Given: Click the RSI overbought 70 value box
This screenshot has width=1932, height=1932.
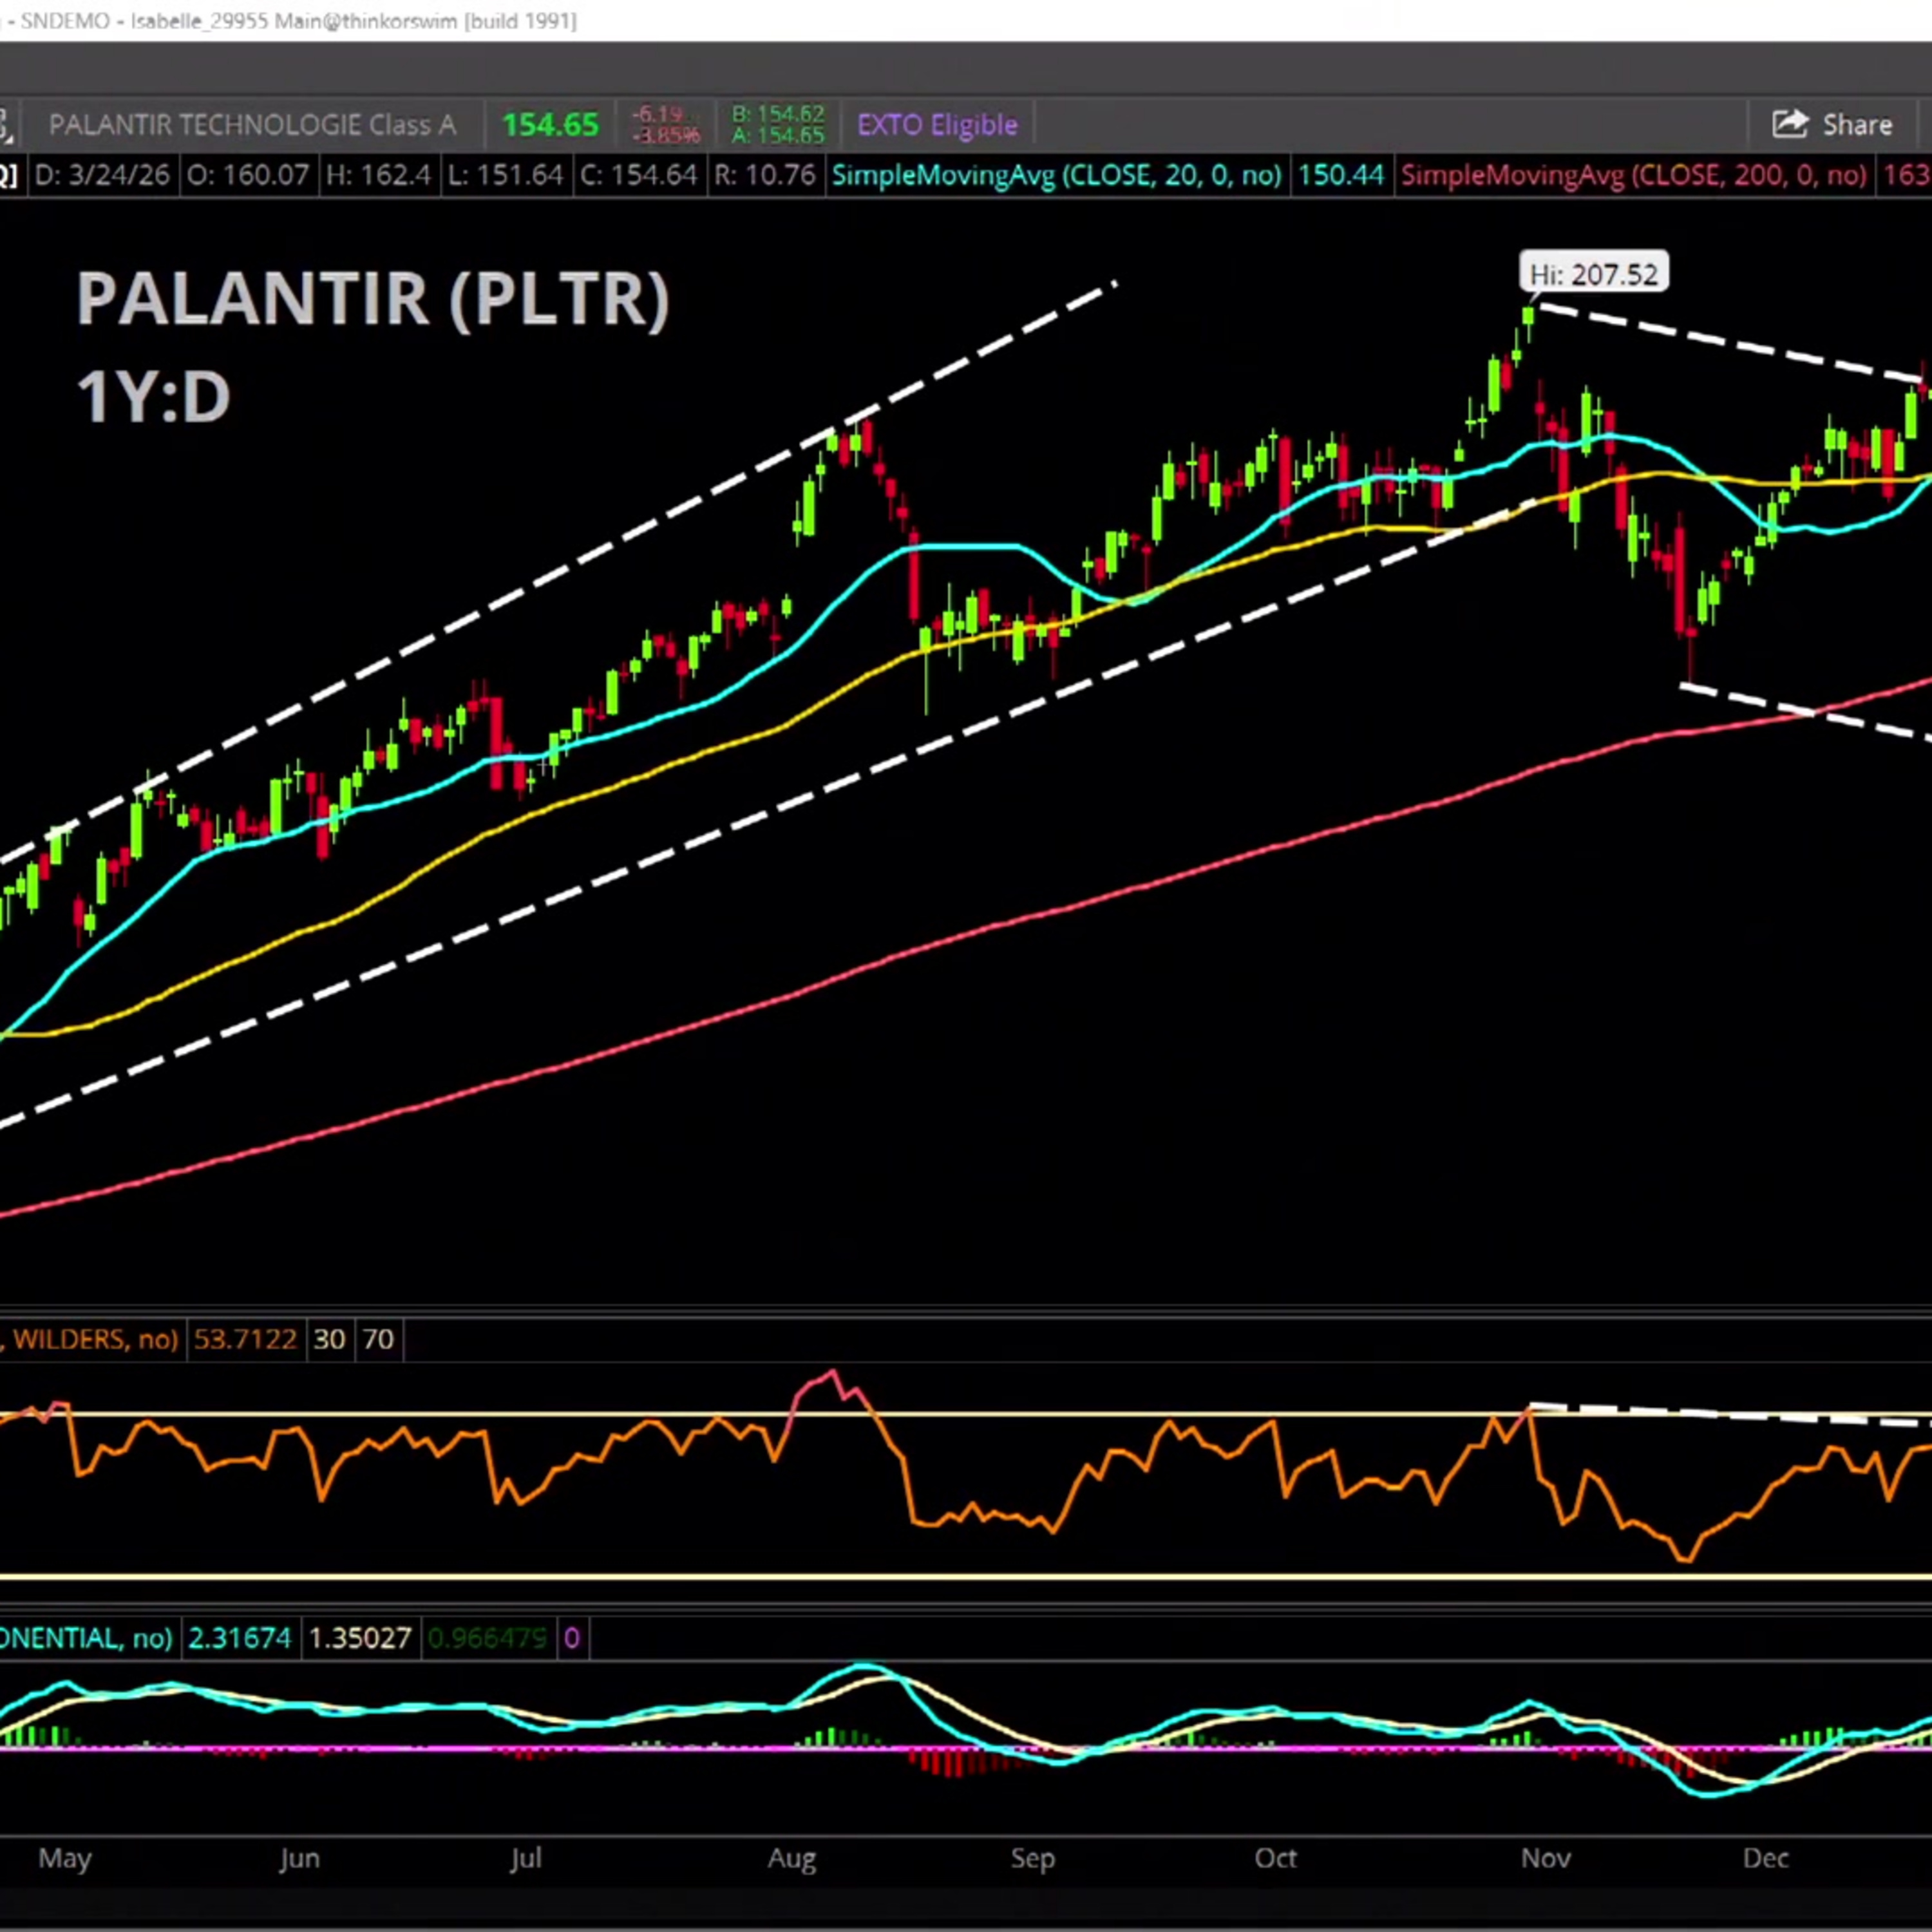Looking at the screenshot, I should pyautogui.click(x=378, y=1339).
